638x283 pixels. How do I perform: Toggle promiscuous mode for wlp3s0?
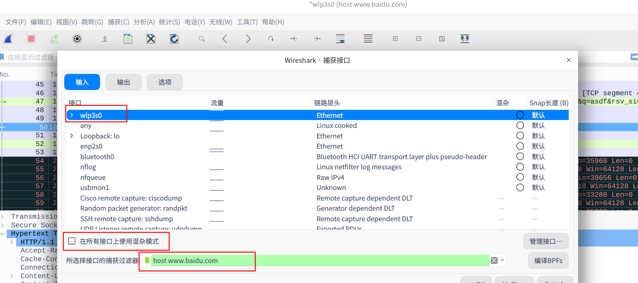[520, 115]
